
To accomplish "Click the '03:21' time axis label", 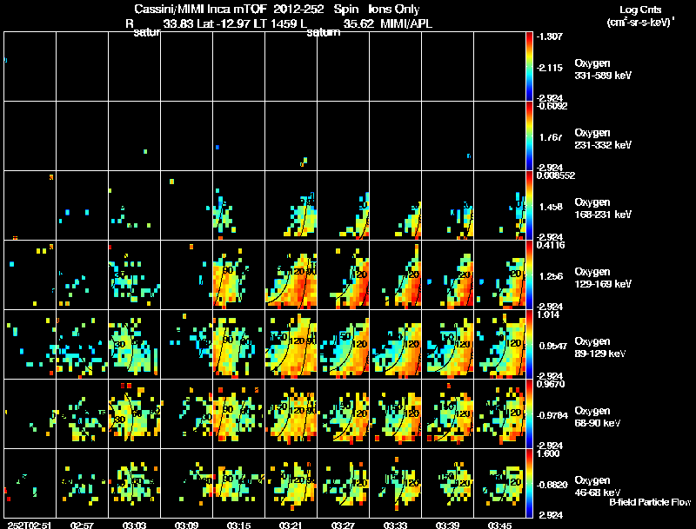I will tap(291, 525).
